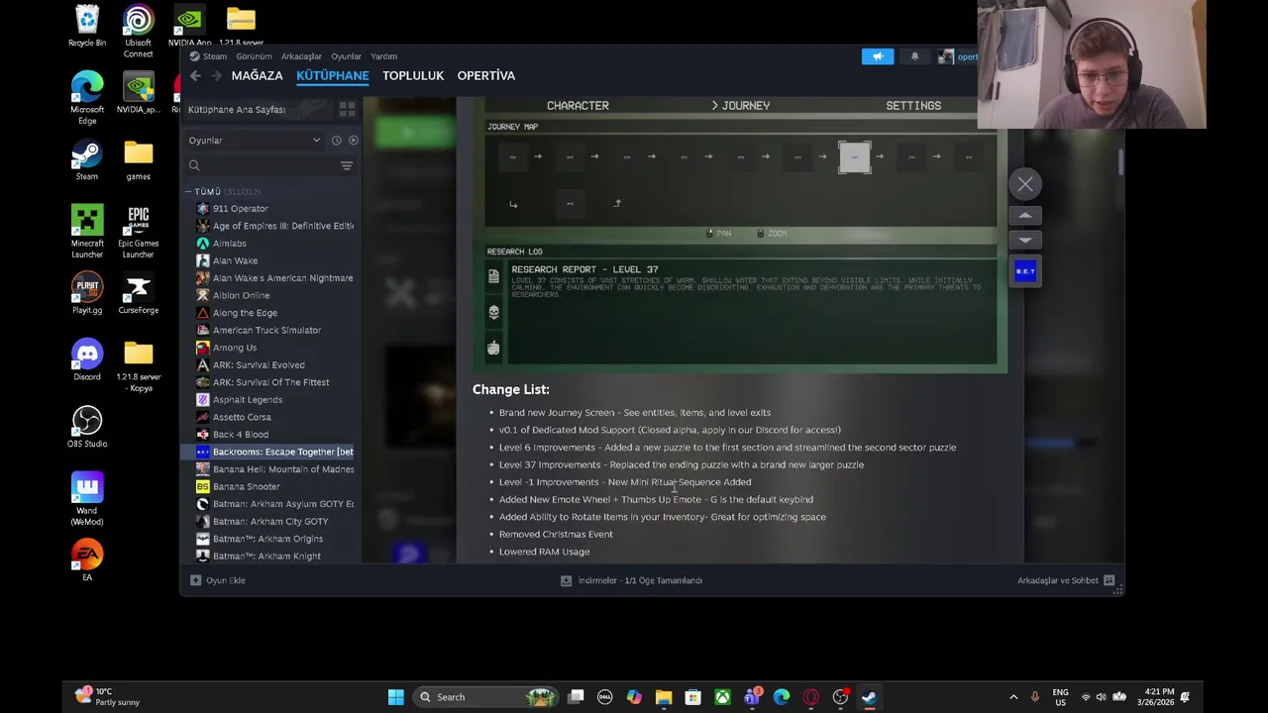Select Along the Edge in the library
The width and height of the screenshot is (1268, 713).
click(x=245, y=313)
